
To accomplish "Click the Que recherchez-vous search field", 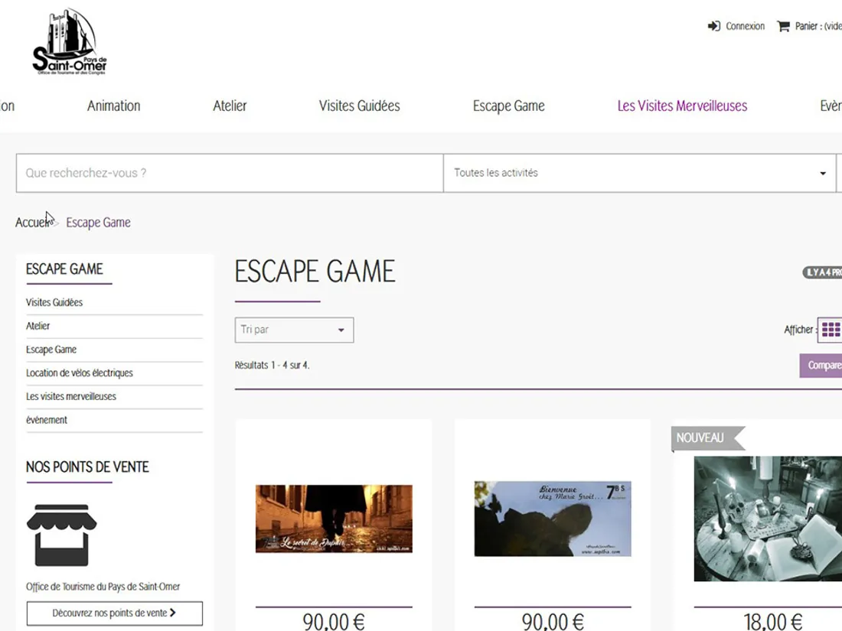I will [x=230, y=173].
